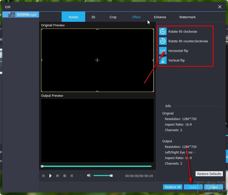Click the Original Resolution: 1280*720 text
Screen dimensions: 228x195
(x=181, y=119)
